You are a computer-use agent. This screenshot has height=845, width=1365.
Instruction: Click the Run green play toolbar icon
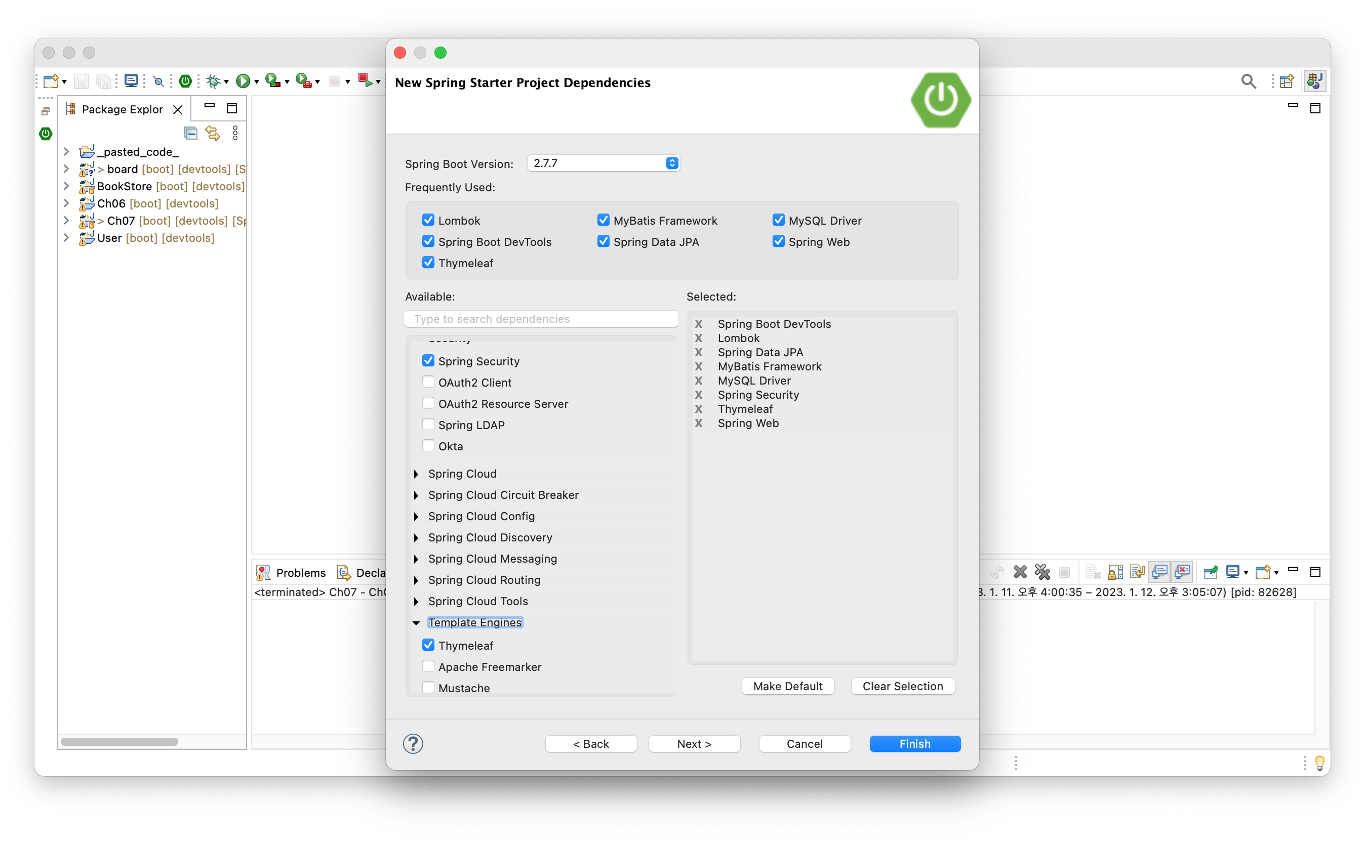[x=243, y=81]
